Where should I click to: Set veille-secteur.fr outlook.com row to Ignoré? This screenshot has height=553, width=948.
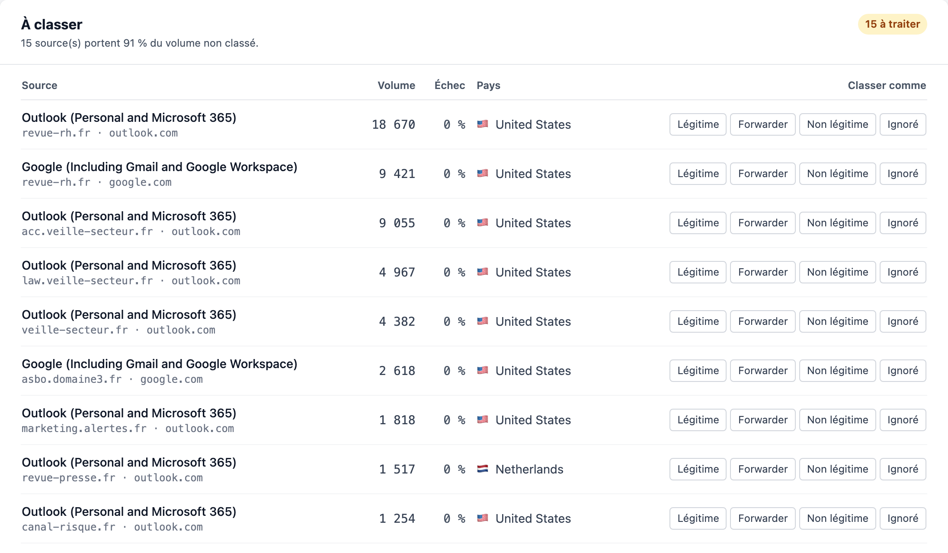pos(903,321)
